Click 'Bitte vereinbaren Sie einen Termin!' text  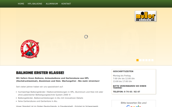130,87
